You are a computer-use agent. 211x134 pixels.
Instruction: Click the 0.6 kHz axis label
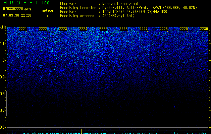(2, 127)
